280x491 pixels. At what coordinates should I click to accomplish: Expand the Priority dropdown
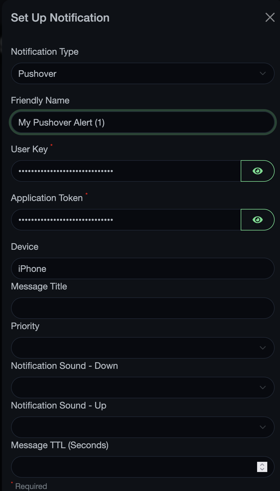pyautogui.click(x=143, y=348)
